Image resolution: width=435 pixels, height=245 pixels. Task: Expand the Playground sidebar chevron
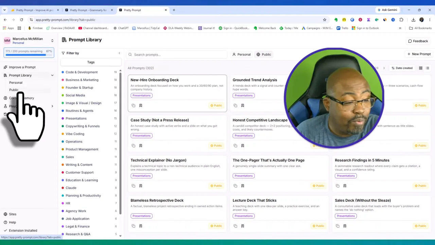pyautogui.click(x=52, y=106)
